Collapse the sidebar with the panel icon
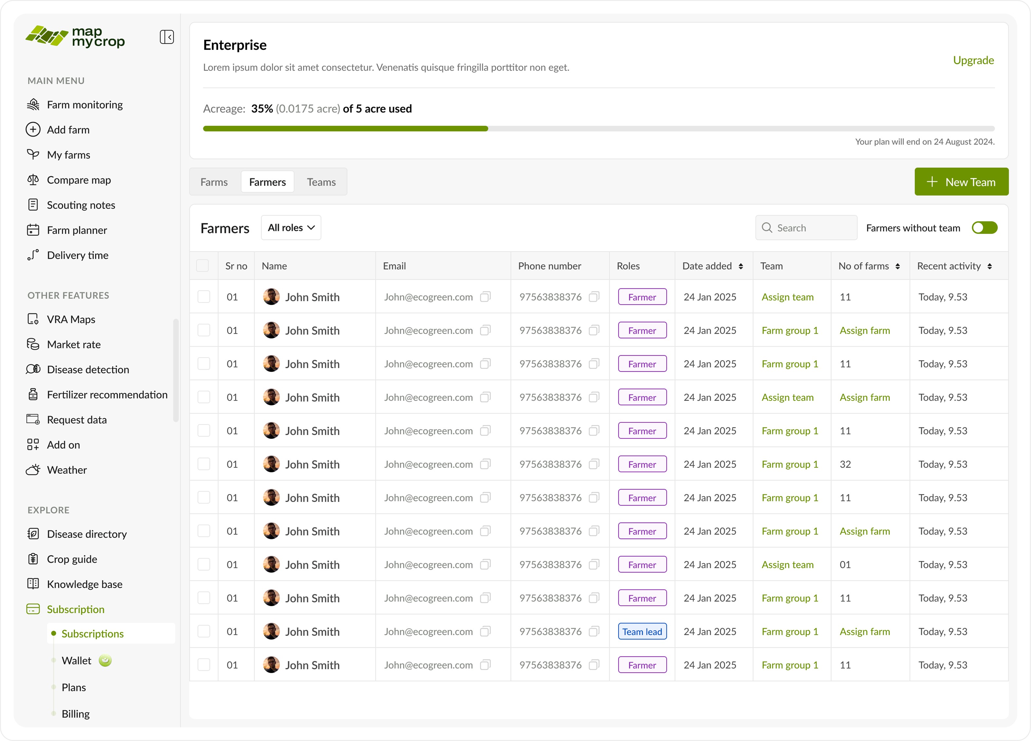Viewport: 1031px width, 741px height. click(167, 37)
